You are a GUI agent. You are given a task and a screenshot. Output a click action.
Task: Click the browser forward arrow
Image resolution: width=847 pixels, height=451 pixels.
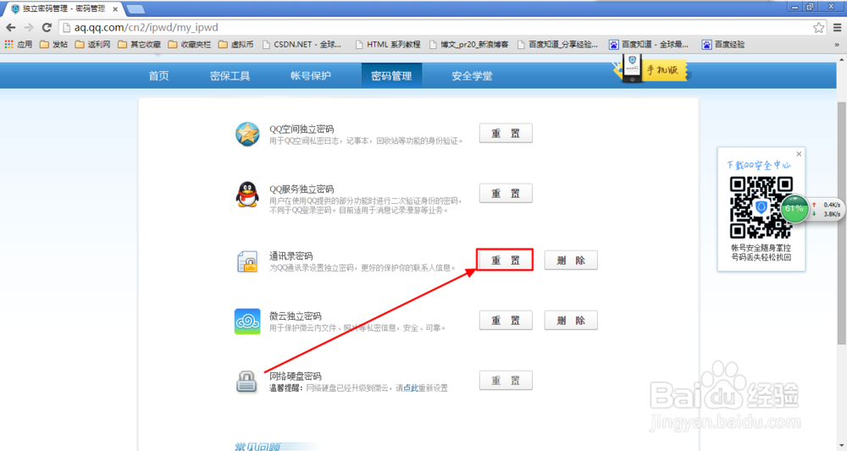(29, 28)
